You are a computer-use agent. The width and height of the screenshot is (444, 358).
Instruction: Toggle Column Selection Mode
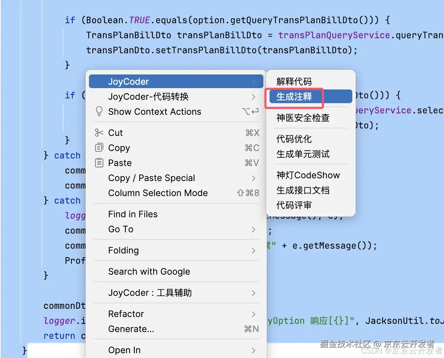point(176,193)
